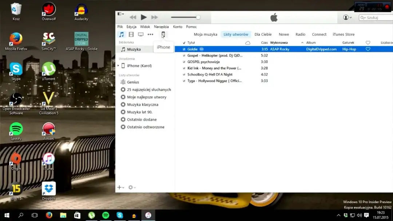393x221 pixels.
Task: Click the Genius icon in the sidebar
Action: 123,82
